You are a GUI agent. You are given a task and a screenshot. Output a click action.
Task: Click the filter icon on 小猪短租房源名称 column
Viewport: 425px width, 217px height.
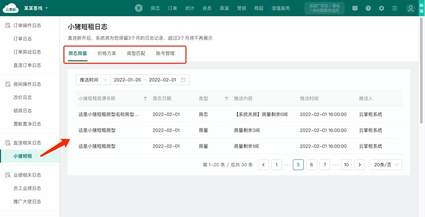(x=145, y=98)
